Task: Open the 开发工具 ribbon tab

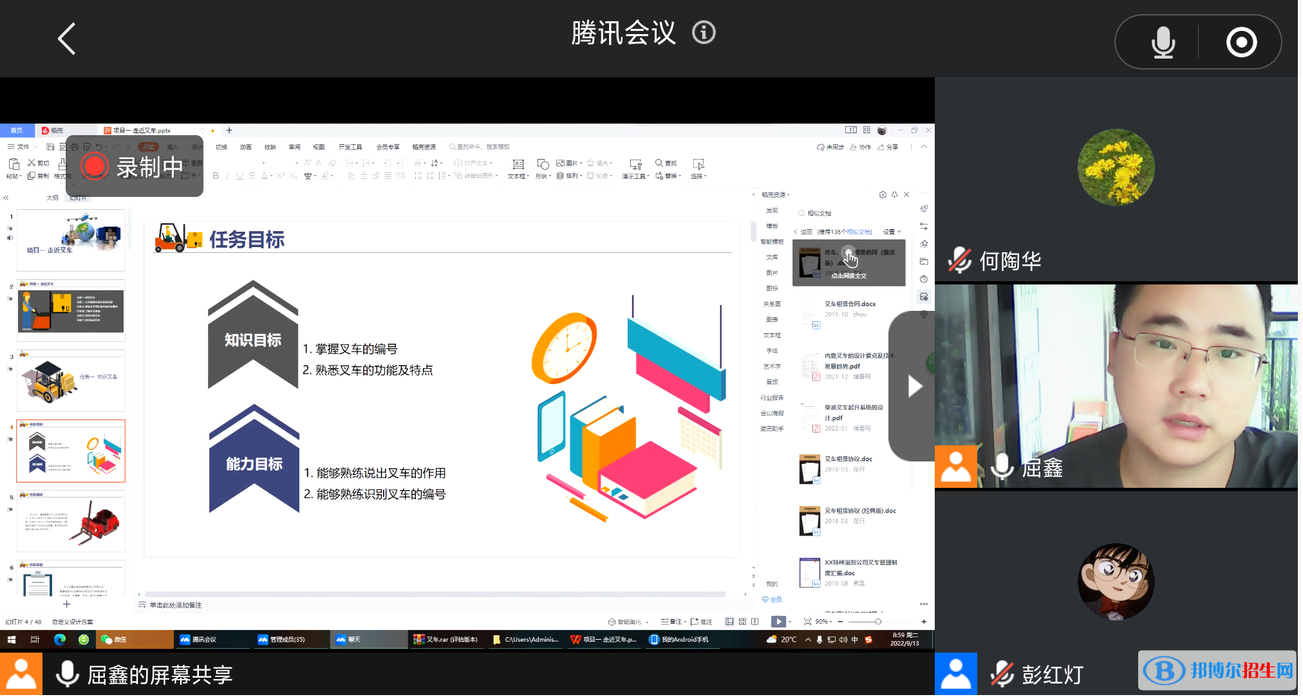Action: 350,147
